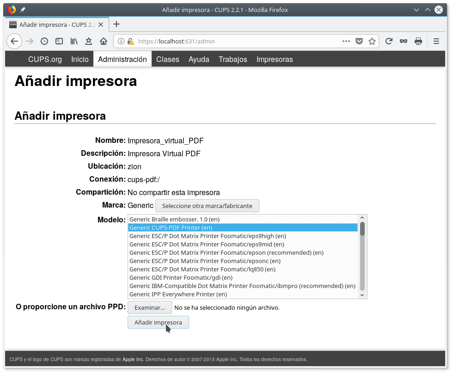Bookmark this page with star icon
Viewport: 453px width, 374px height.
372,41
